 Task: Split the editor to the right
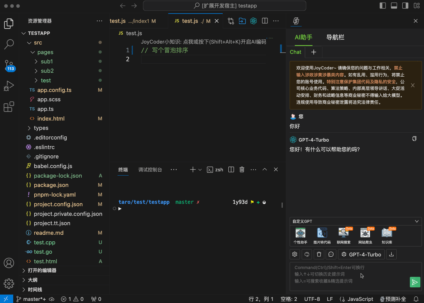pos(265,21)
